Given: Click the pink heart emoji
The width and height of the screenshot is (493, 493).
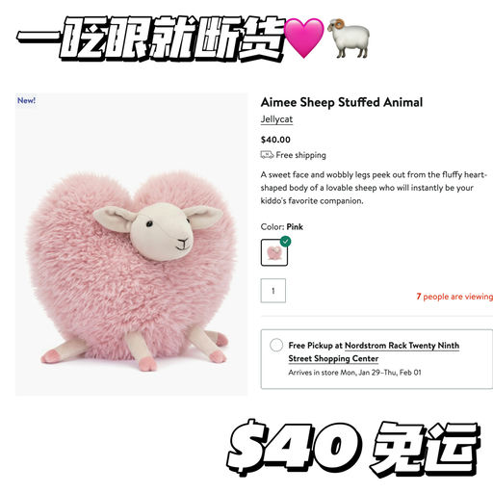Looking at the screenshot, I should [303, 38].
